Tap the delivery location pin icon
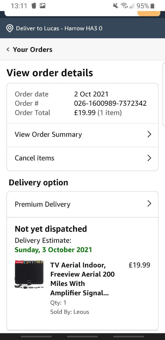Viewport: 165px width, 340px height. point(10,28)
